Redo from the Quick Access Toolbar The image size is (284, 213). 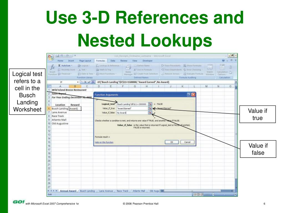point(67,56)
